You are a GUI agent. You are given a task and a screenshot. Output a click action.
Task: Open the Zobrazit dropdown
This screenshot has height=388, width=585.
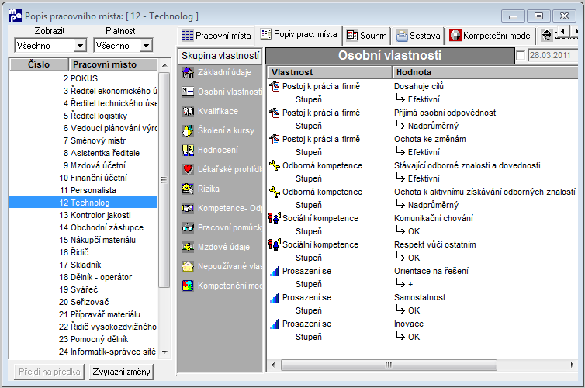pyautogui.click(x=79, y=46)
